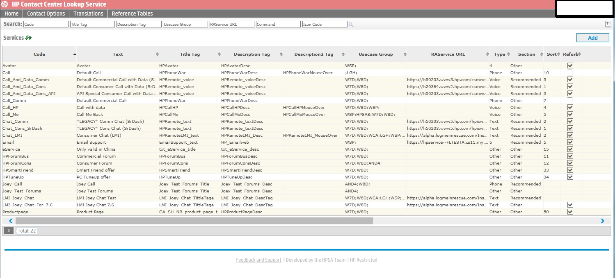Viewport: 615px width, 278px height.
Task: Sort table by Usecase Group column
Action: pyautogui.click(x=376, y=54)
